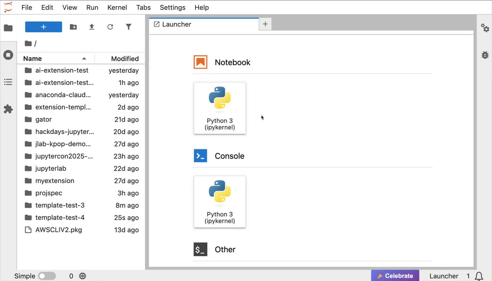Click the Upload Files icon
Viewport: 492px width, 281px height.
click(91, 27)
